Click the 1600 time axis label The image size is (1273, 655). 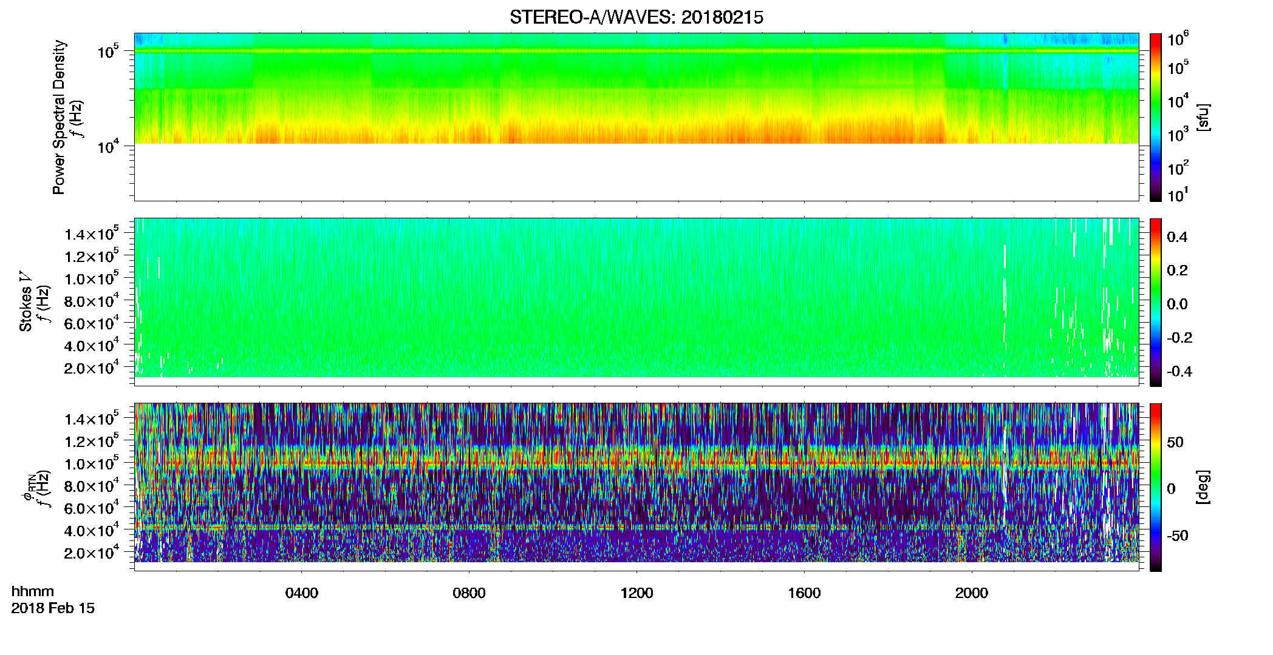click(x=804, y=593)
